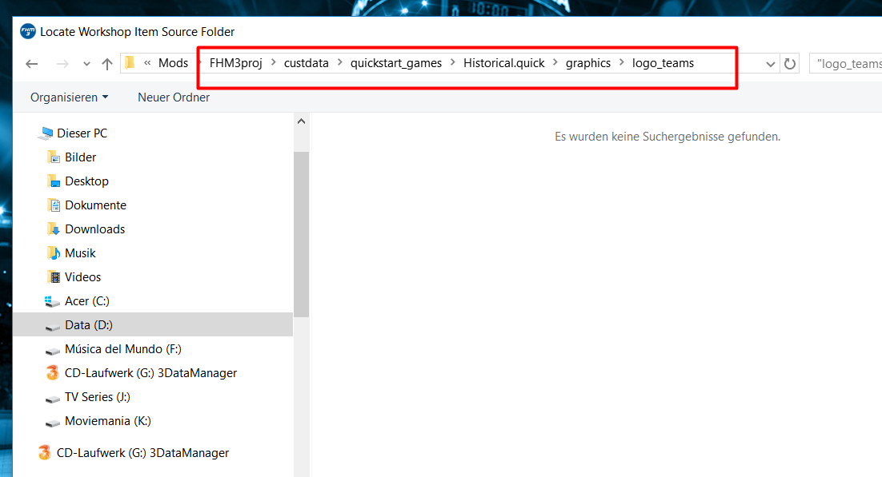This screenshot has width=882, height=477.
Task: Click the Neuer Ordner button
Action: click(174, 97)
